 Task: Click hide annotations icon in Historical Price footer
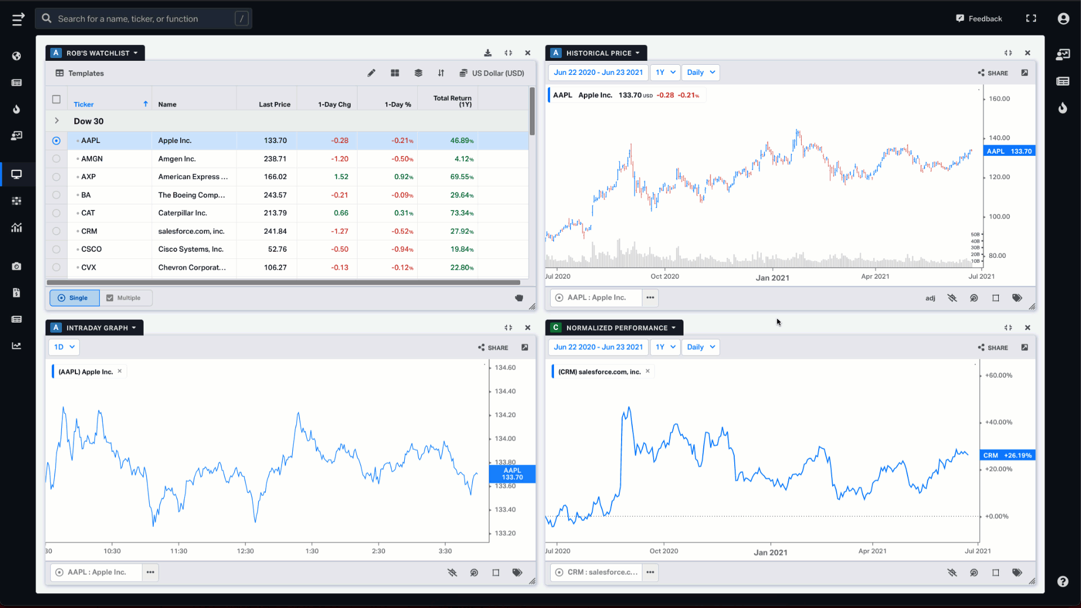(x=952, y=298)
